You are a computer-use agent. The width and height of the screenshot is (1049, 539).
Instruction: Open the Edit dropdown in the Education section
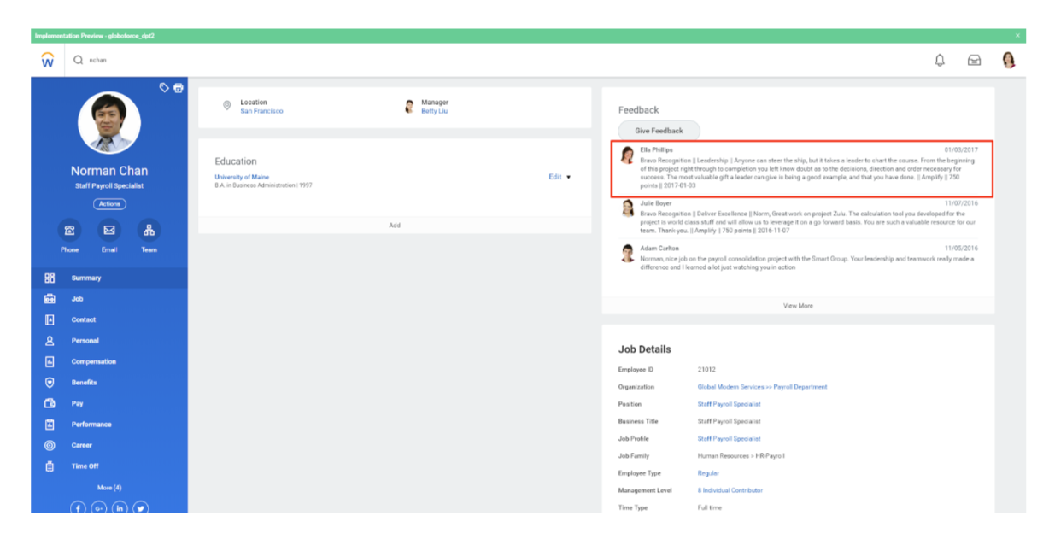coord(556,177)
